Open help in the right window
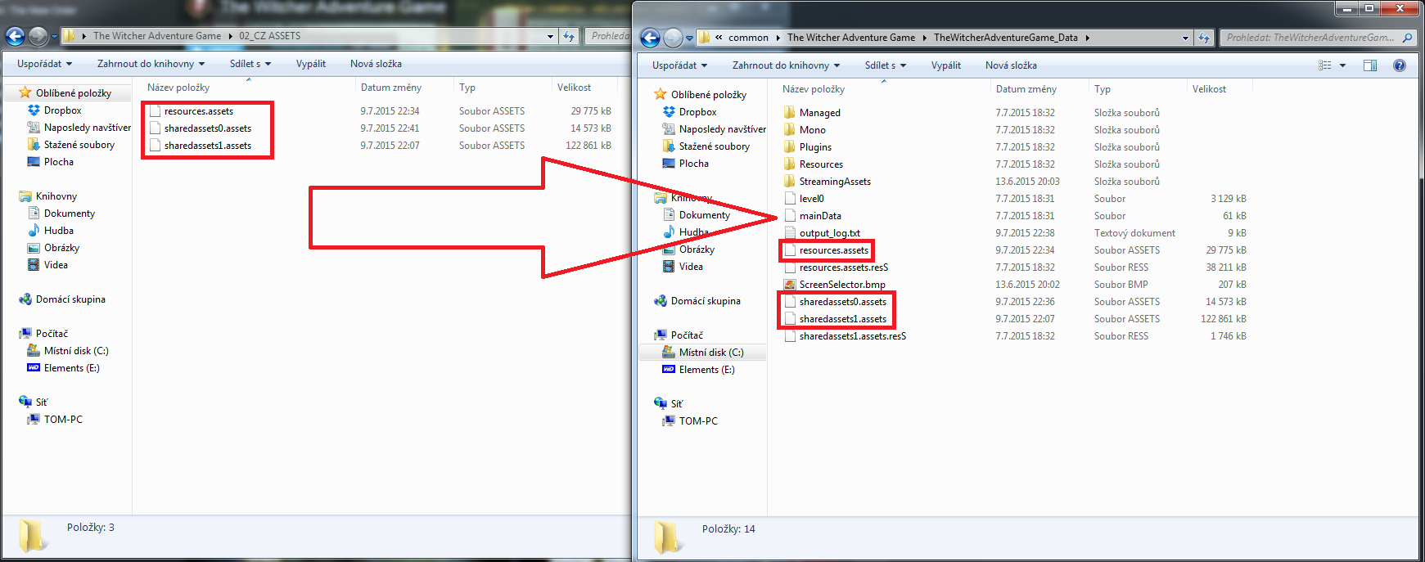The width and height of the screenshot is (1425, 562). [x=1400, y=65]
